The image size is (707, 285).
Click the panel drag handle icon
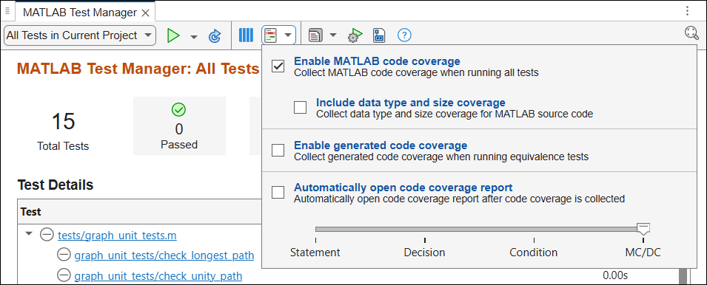7,11
